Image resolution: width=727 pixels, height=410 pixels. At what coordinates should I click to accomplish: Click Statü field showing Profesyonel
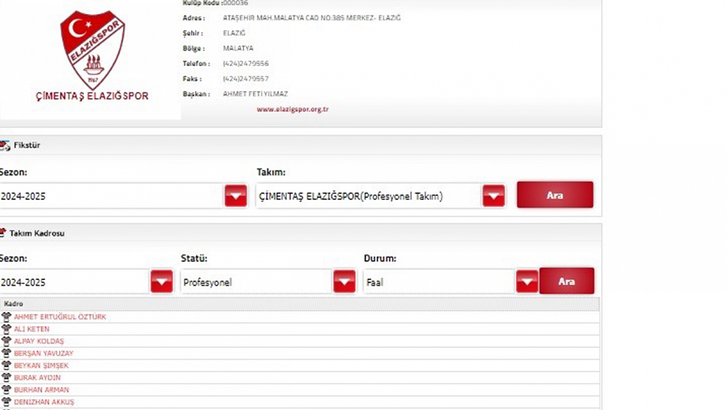pyautogui.click(x=256, y=282)
